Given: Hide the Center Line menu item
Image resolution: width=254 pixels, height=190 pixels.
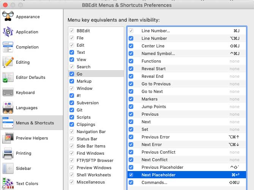Looking at the screenshot, I should pos(131,46).
